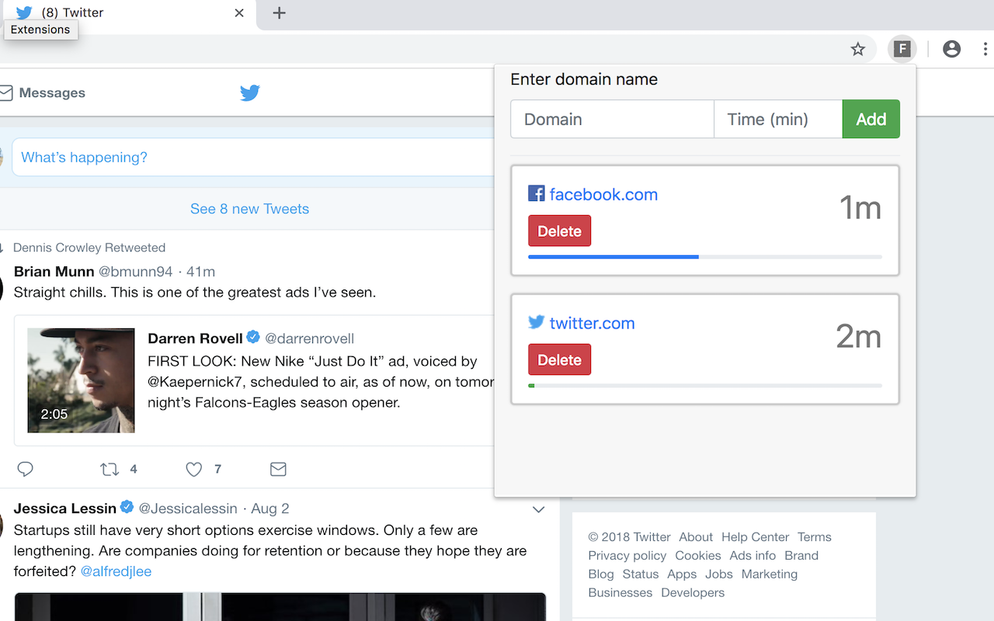Open the Status footer link
The image size is (994, 621).
click(x=641, y=574)
